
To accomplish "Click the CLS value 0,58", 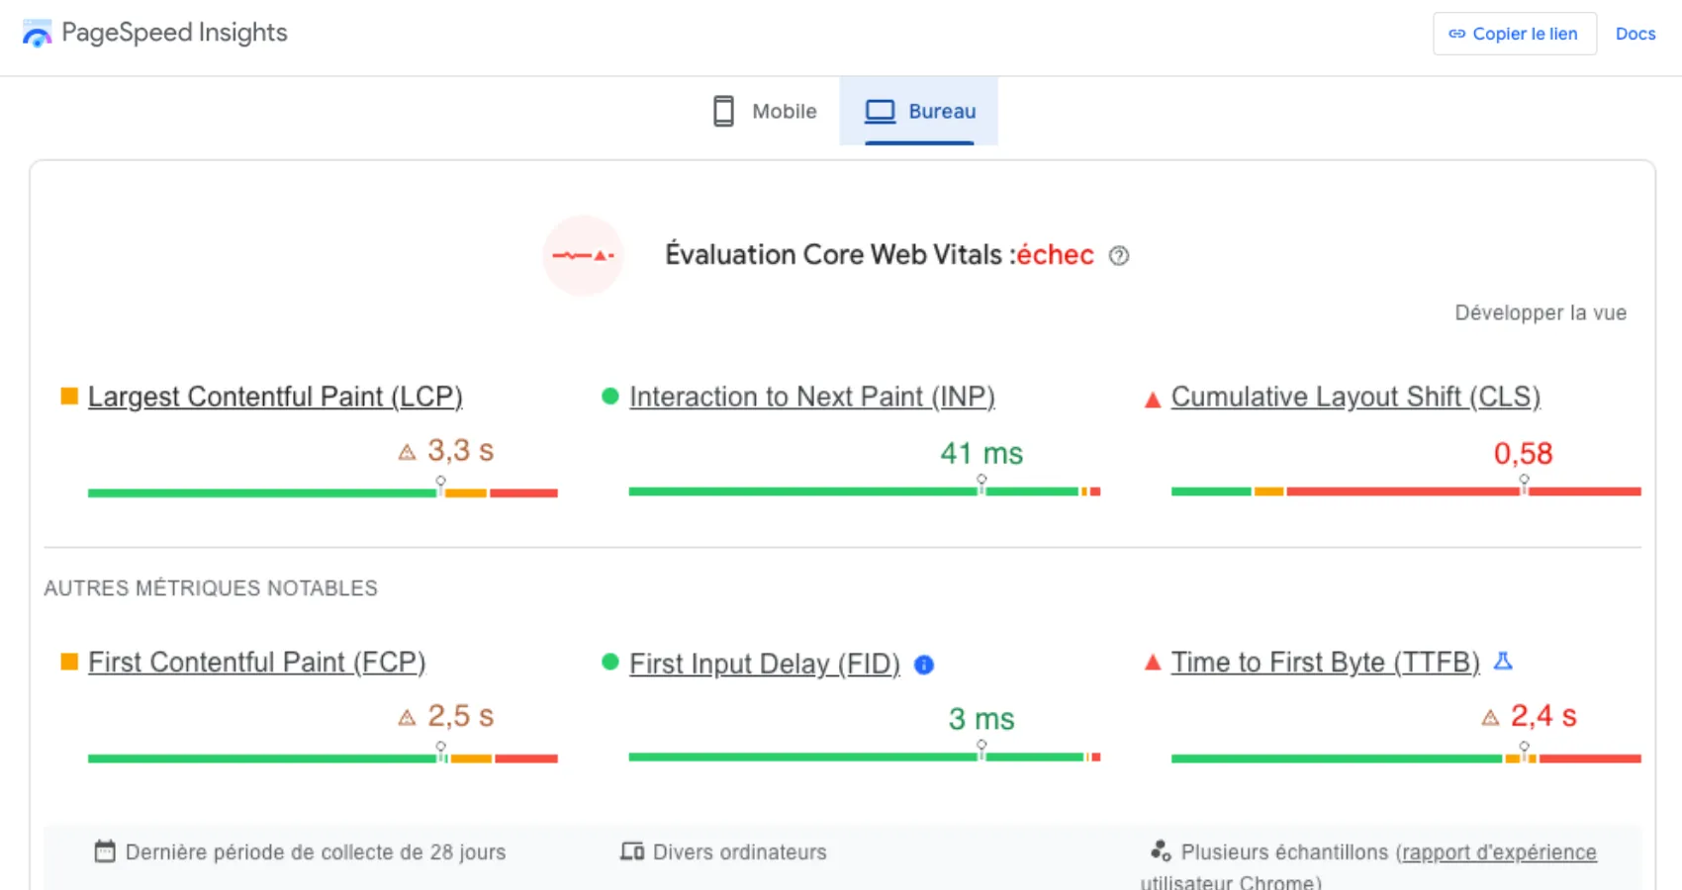I will (x=1524, y=453).
